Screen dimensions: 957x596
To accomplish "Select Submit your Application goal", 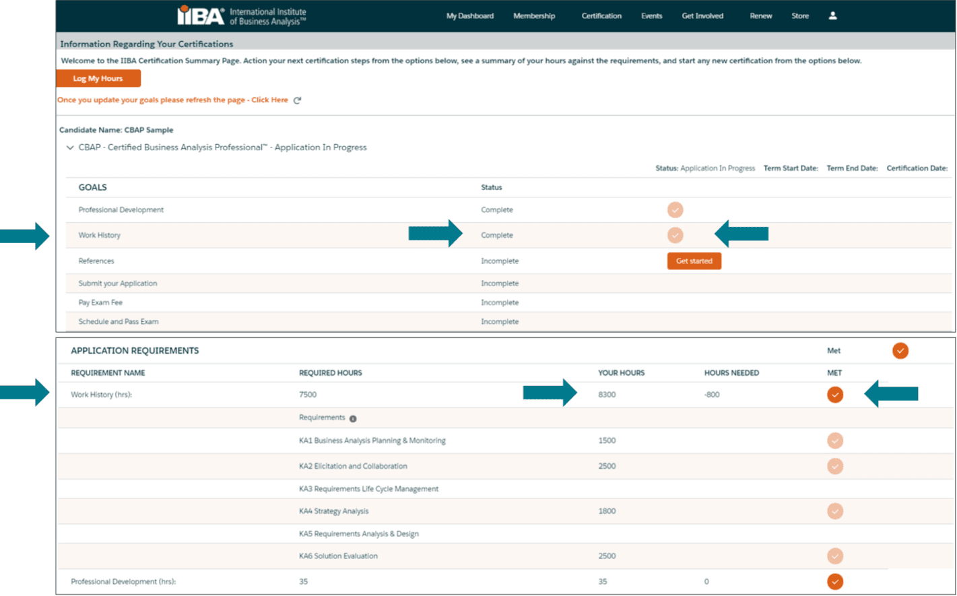I will point(118,284).
